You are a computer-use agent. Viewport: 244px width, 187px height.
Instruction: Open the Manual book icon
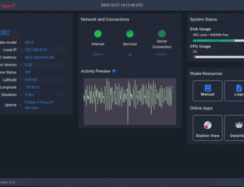coord(208,88)
